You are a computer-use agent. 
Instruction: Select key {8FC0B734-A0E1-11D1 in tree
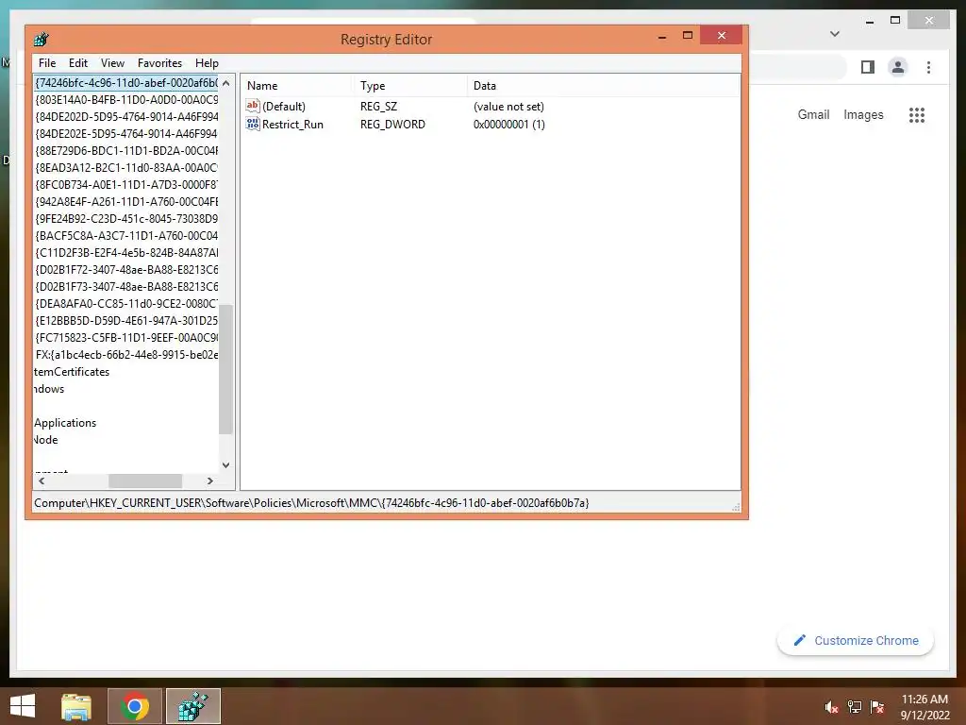pyautogui.click(x=126, y=184)
